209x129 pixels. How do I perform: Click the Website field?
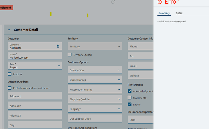tap(141, 75)
